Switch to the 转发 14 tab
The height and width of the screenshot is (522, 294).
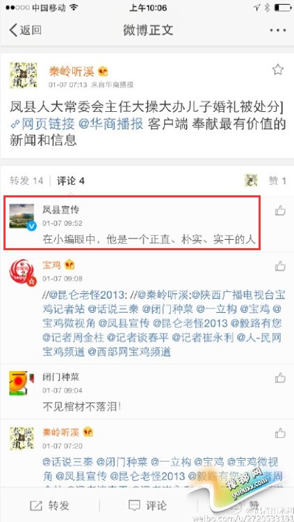pyautogui.click(x=26, y=181)
